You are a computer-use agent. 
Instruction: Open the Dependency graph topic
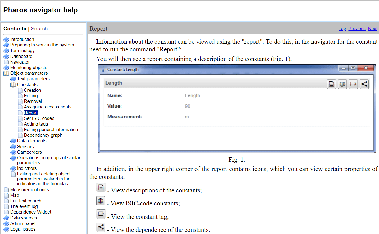pos(43,135)
